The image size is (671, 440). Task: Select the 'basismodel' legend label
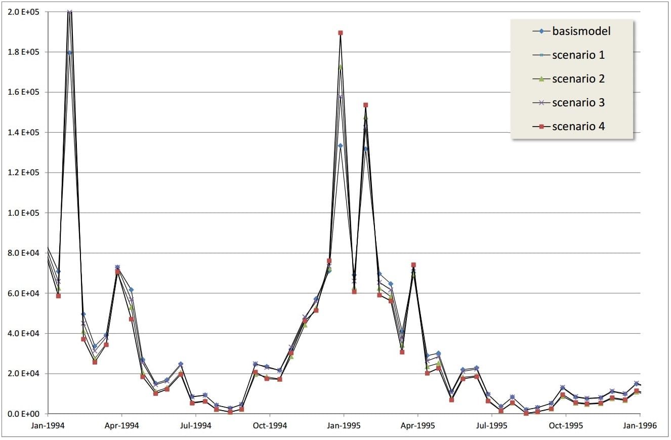coord(581,31)
